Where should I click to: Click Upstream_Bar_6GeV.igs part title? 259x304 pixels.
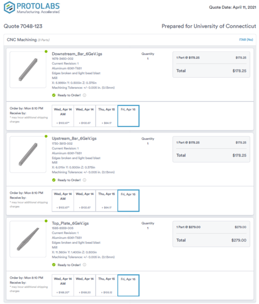click(74, 139)
